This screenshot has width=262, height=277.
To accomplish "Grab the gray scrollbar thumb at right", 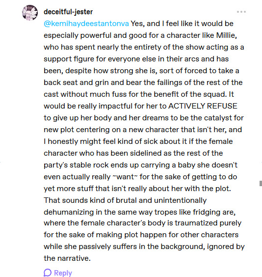I will pos(261,183).
